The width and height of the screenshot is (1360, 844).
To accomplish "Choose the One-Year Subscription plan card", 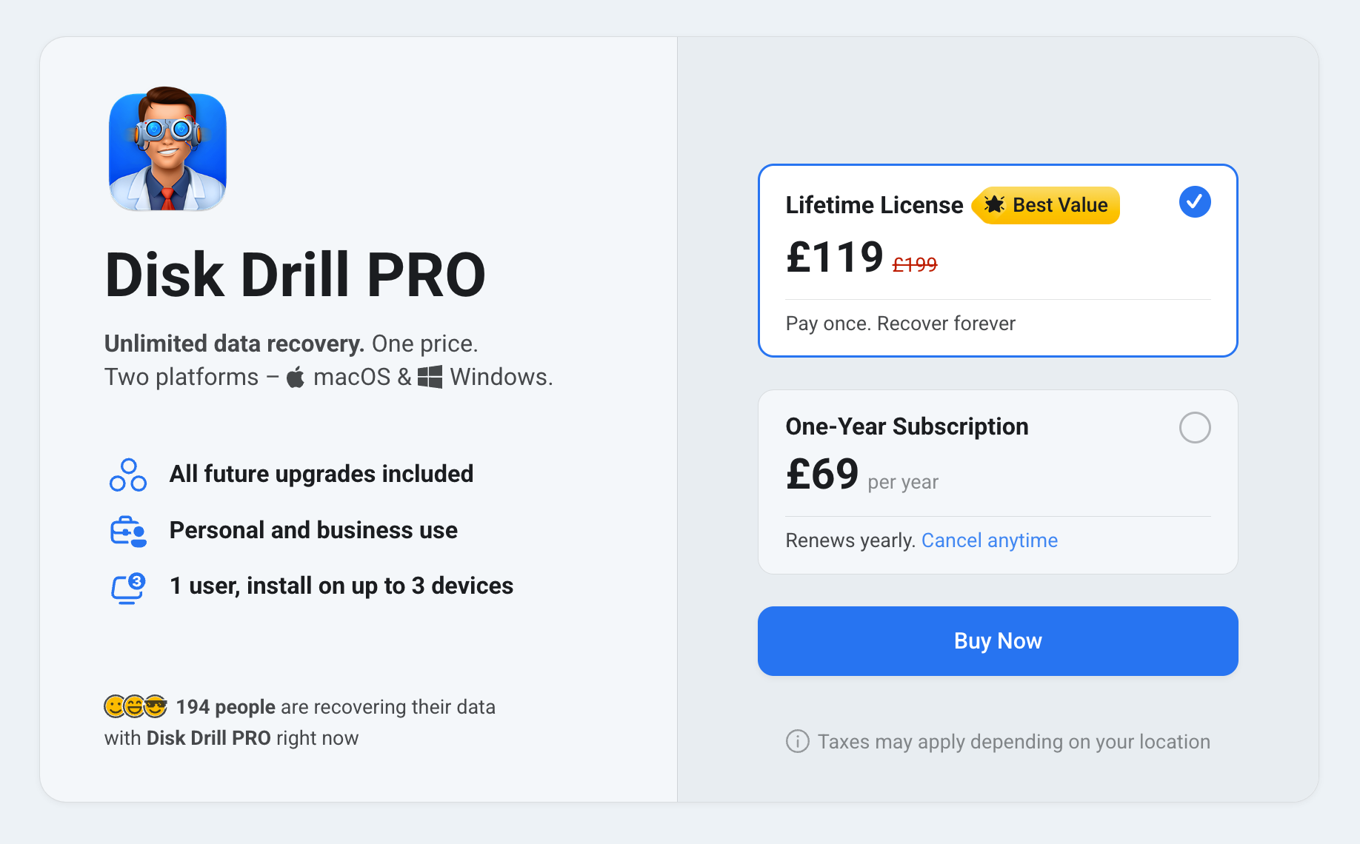I will pos(998,482).
